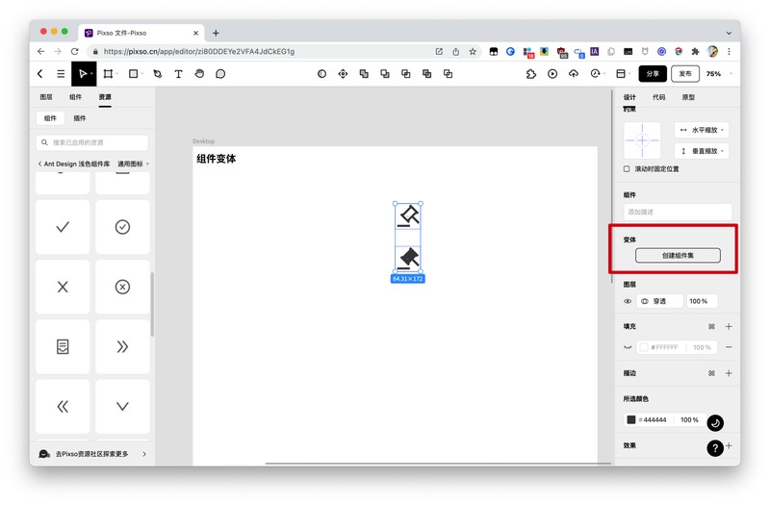This screenshot has height=505, width=770.
Task: Select the Text tool
Action: pyautogui.click(x=178, y=74)
